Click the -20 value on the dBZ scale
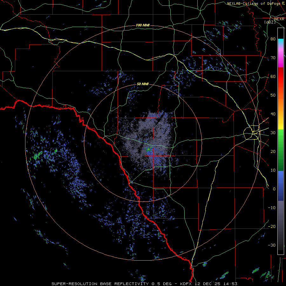 pyautogui.click(x=272, y=226)
